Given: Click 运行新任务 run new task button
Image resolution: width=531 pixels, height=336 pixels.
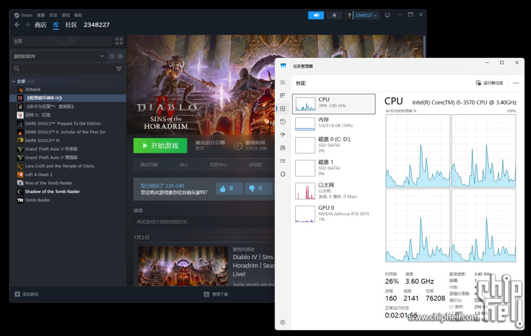Looking at the screenshot, I should coord(489,83).
